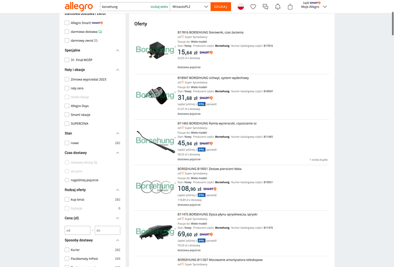Viewport: 394px width, 267px height.
Task: Check Paczkomaty InPost delivery method
Action: (67, 259)
